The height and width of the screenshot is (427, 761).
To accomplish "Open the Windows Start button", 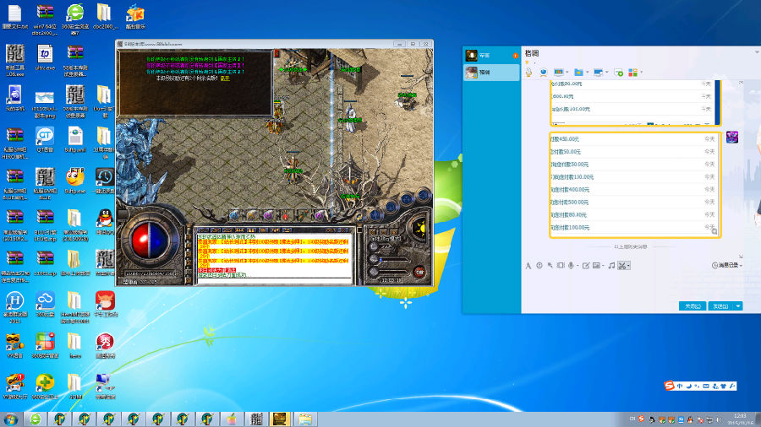I will [11, 419].
